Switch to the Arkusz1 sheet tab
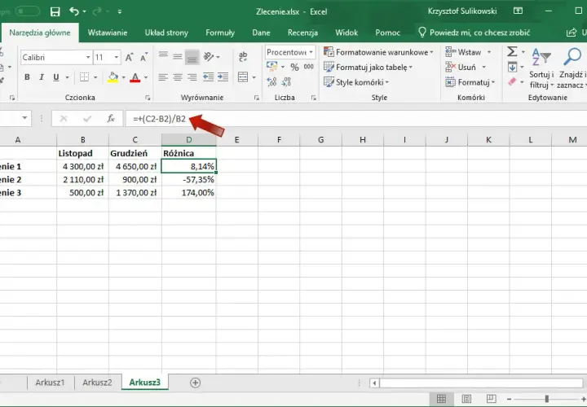This screenshot has width=587, height=407. [51, 383]
